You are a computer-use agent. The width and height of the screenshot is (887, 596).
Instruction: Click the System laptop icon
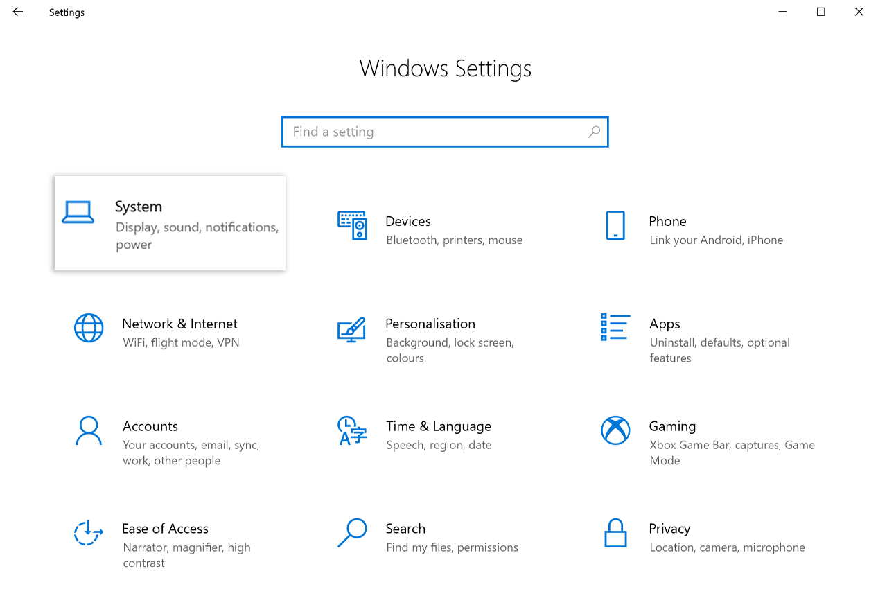pyautogui.click(x=78, y=212)
